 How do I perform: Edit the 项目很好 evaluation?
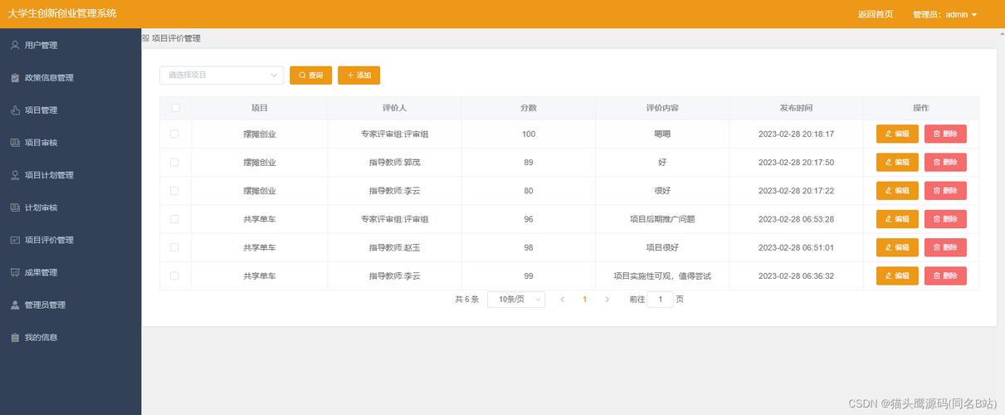click(897, 247)
